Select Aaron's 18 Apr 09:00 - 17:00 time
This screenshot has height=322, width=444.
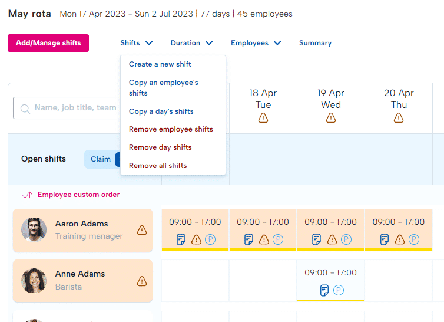(x=263, y=222)
